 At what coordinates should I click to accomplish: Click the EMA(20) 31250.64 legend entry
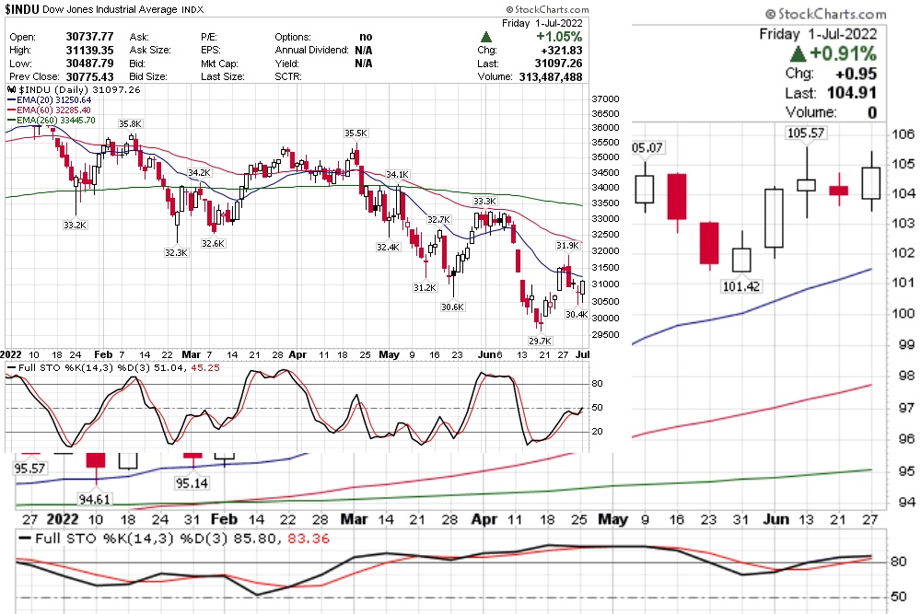tap(50, 100)
